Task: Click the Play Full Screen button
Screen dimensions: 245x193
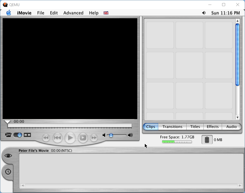Action: click(83, 138)
